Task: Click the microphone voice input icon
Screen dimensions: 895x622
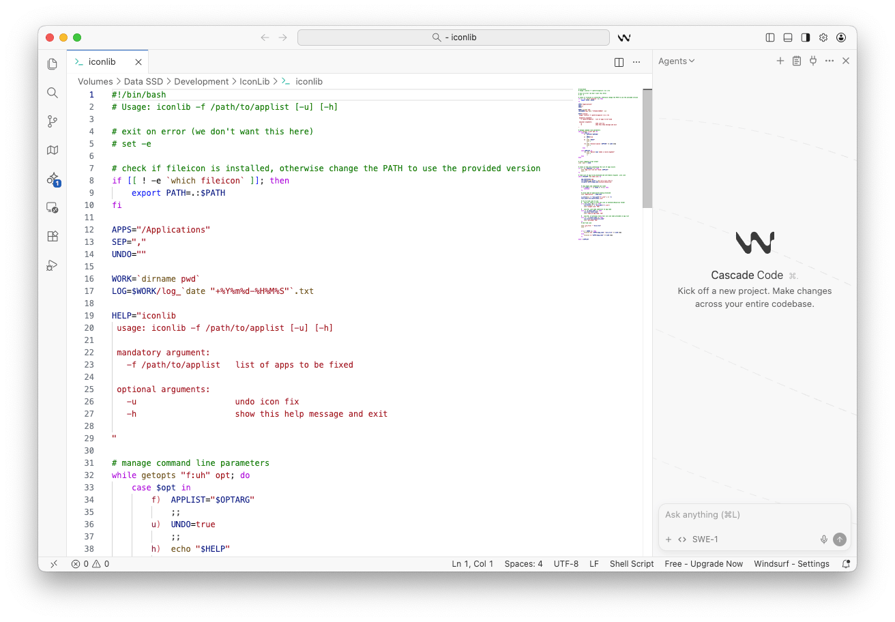Action: click(824, 539)
